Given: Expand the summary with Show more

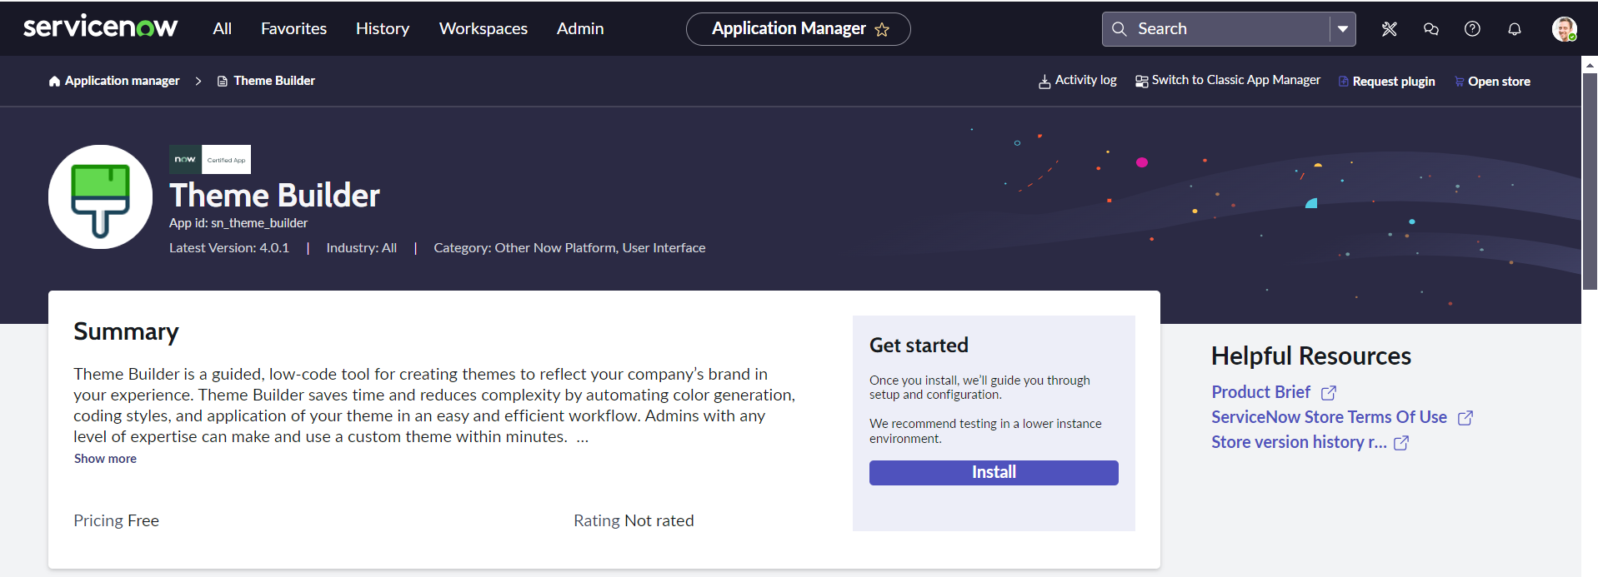Looking at the screenshot, I should (x=105, y=459).
